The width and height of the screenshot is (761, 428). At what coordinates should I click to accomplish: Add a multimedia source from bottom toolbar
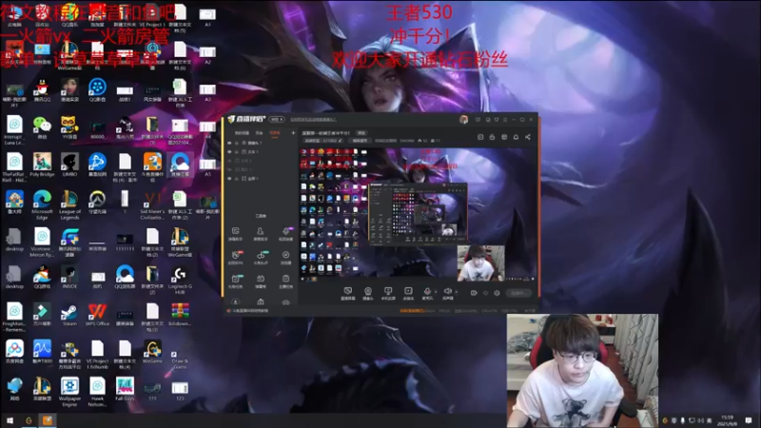(x=408, y=293)
